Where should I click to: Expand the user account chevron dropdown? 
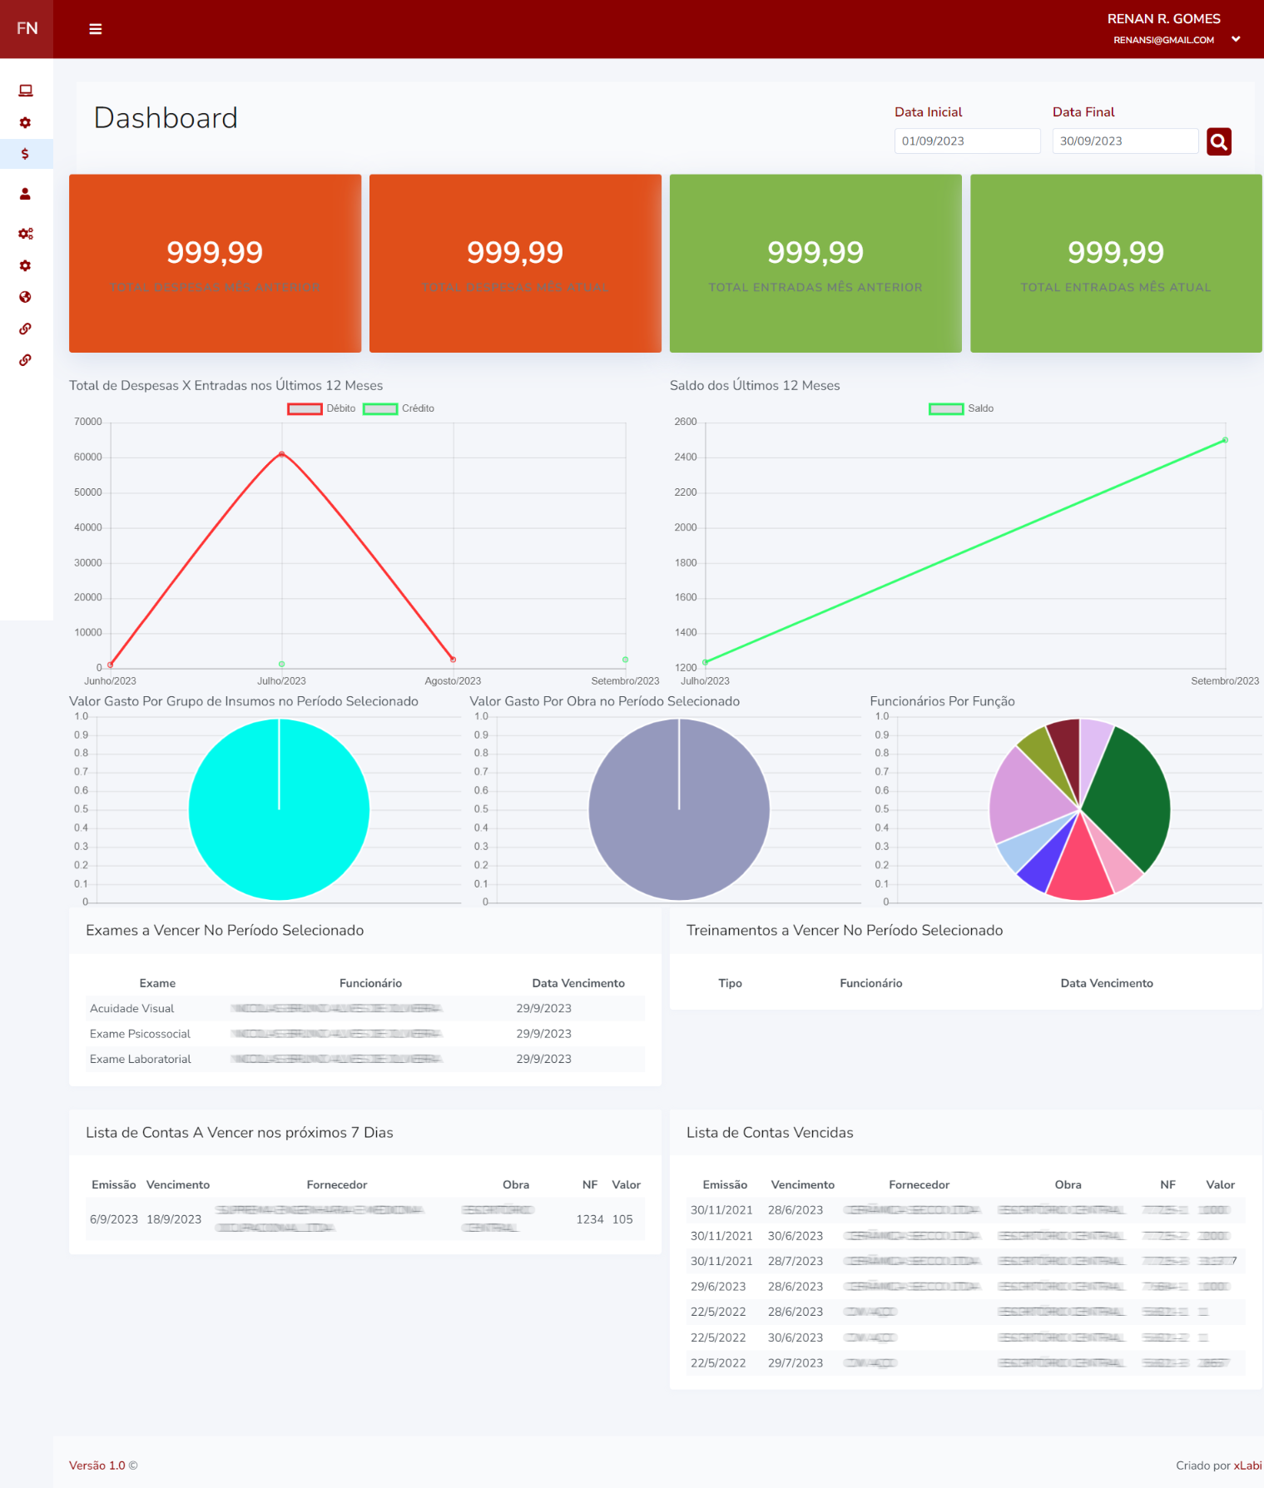[x=1237, y=39]
